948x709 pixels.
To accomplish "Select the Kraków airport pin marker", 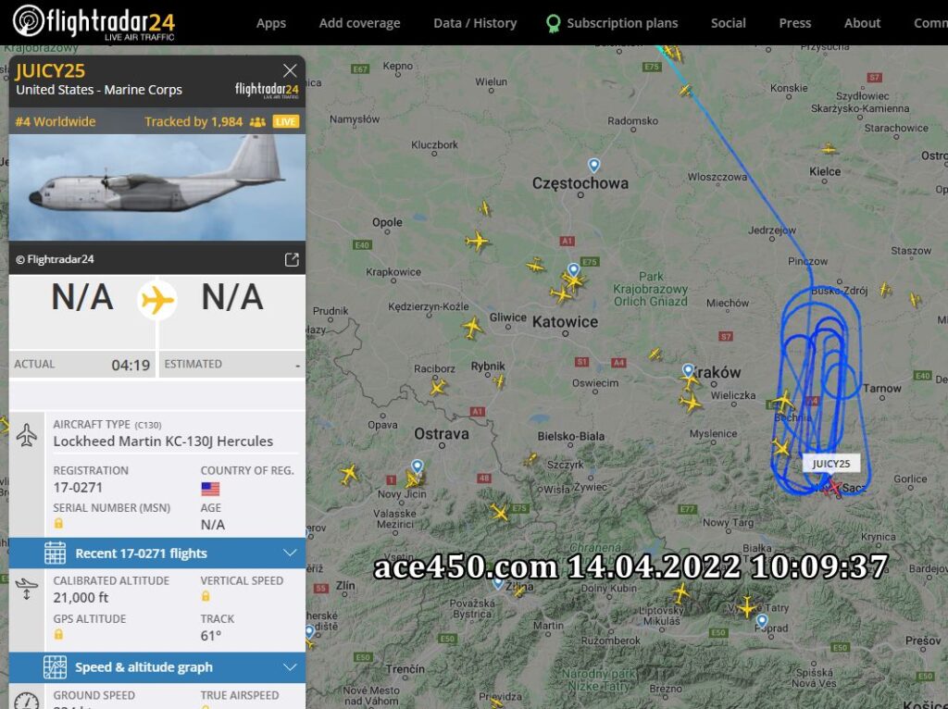I will click(688, 370).
